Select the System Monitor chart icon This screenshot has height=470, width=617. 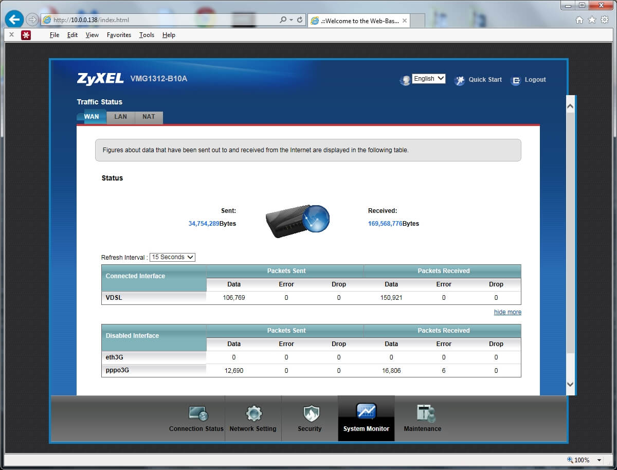366,412
